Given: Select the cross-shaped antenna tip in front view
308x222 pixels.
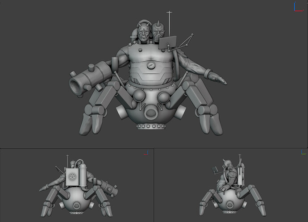Looking at the screenshot, I should click(x=169, y=13).
